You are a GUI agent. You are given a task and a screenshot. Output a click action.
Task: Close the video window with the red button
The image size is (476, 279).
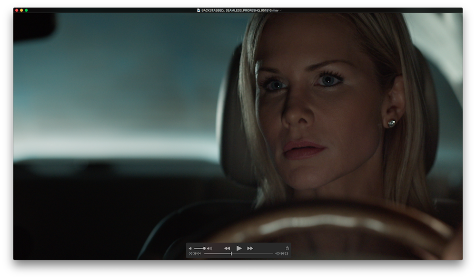(x=17, y=10)
